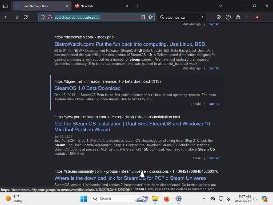Open the notifications bell icon
The width and height of the screenshot is (273, 205).
255,199
